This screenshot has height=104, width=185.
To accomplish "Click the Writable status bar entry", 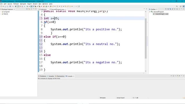I will click(x=103, y=98).
